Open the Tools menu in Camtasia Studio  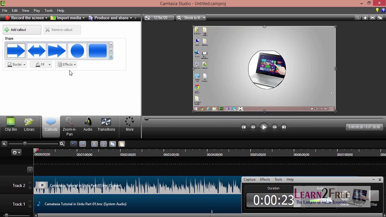49,11
